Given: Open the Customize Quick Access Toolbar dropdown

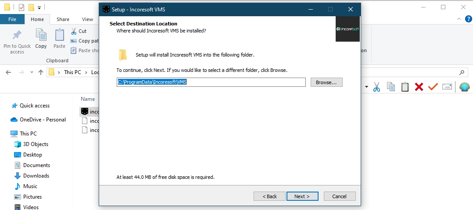Looking at the screenshot, I should (39, 8).
